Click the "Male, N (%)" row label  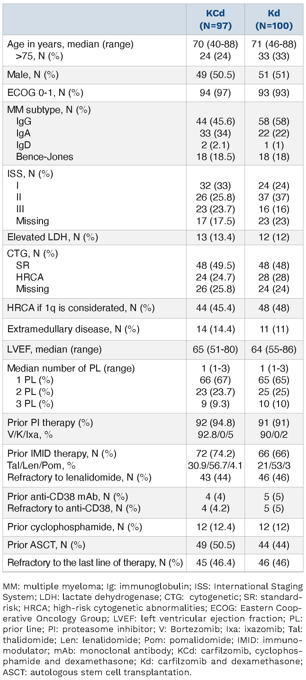pyautogui.click(x=33, y=75)
